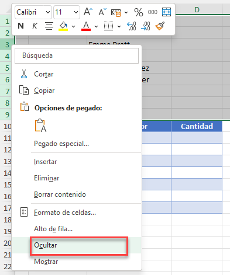Expand font color dropdown arrow
The height and width of the screenshot is (275, 230).
click(96, 26)
